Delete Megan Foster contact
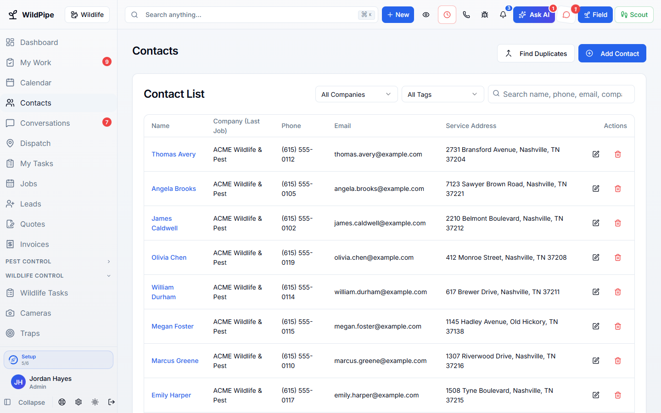Screen dimensions: 661x413 pyautogui.click(x=618, y=326)
